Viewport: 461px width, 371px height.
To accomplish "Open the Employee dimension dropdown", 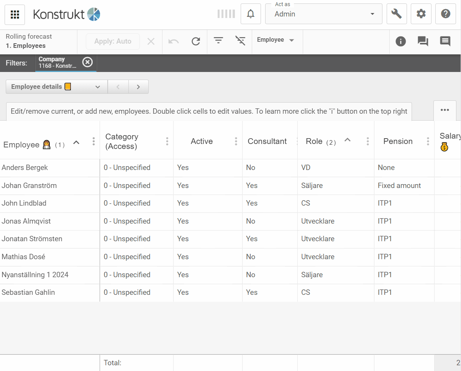I will 276,40.
